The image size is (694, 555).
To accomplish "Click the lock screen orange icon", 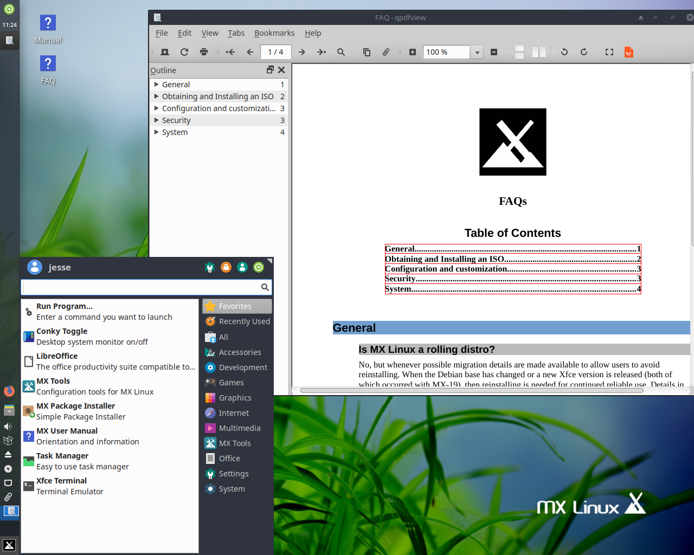I will (x=226, y=267).
